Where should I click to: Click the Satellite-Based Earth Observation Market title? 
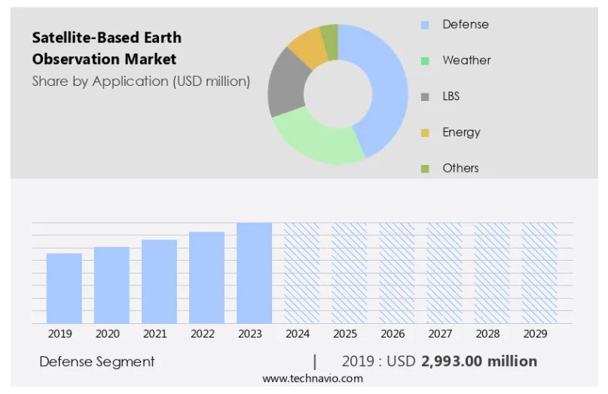click(106, 47)
